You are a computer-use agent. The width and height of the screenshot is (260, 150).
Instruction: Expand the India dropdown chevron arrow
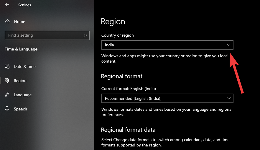[229, 45]
